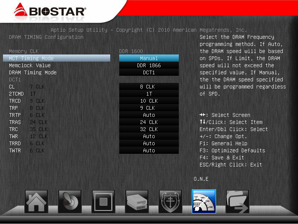Click the Aptio Setup Utility title line
This screenshot has height=224, width=298.
149,30
